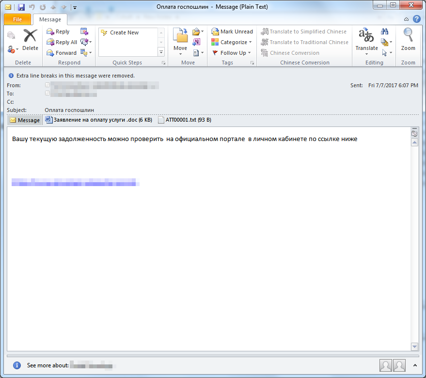Minimize the ribbon with the caret icon

(406, 19)
